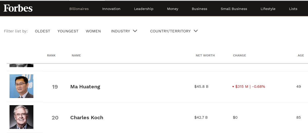Filter the list by YOUNGEST
Image resolution: width=308 pixels, height=133 pixels.
coord(68,31)
